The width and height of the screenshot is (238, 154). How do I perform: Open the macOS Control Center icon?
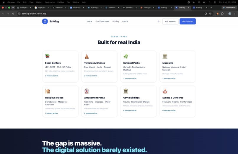coord(215,2)
